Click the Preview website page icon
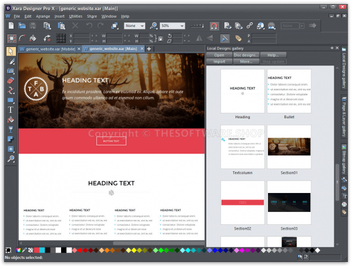352x266 pixels. (x=227, y=26)
